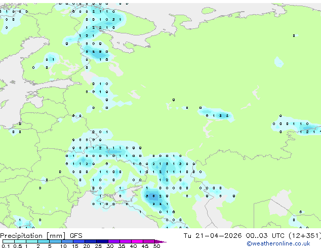The image size is (321, 248).
Task: Click the date '21-04-2026'
Action: point(218,236)
